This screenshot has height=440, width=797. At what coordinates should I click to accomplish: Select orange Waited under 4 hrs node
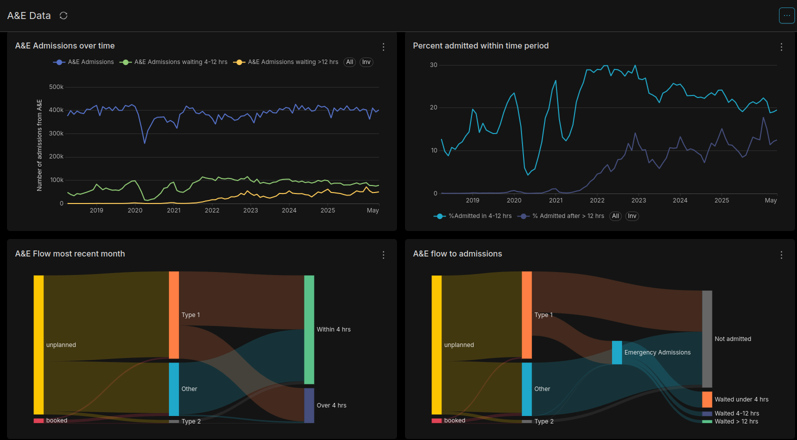[707, 399]
